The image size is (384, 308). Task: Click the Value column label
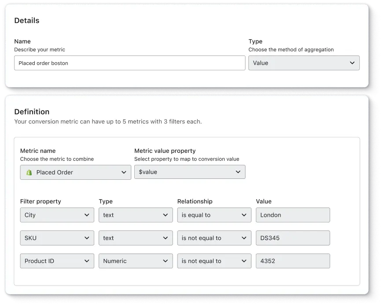pyautogui.click(x=264, y=201)
